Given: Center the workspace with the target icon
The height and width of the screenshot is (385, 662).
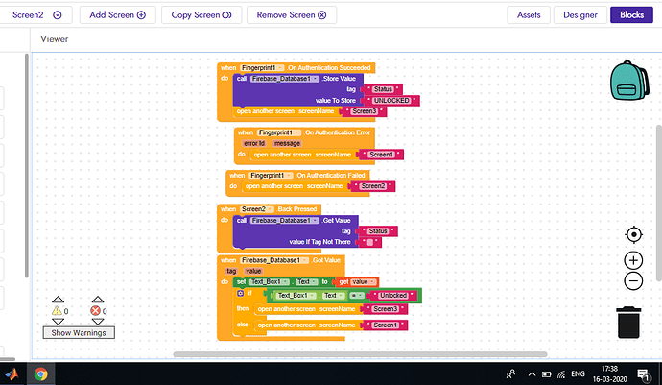Looking at the screenshot, I should click(x=634, y=234).
